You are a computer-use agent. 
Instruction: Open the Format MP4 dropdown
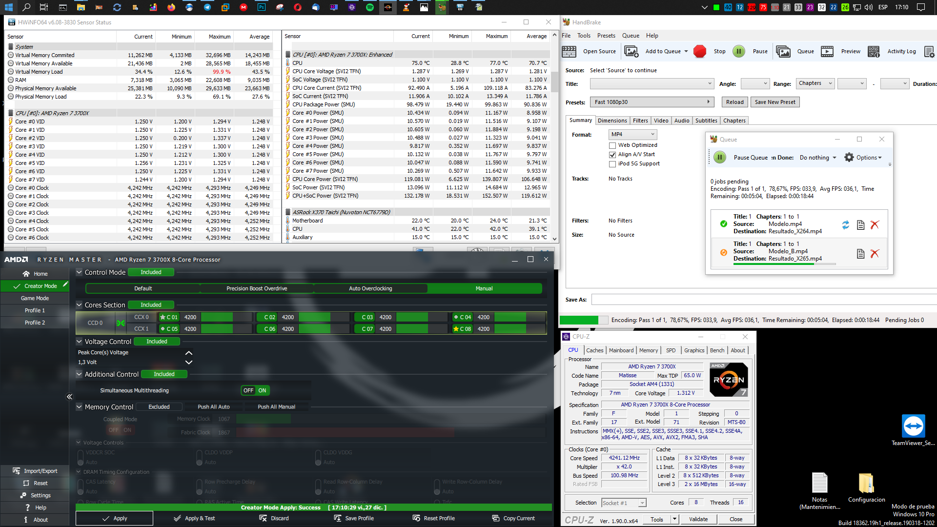632,134
